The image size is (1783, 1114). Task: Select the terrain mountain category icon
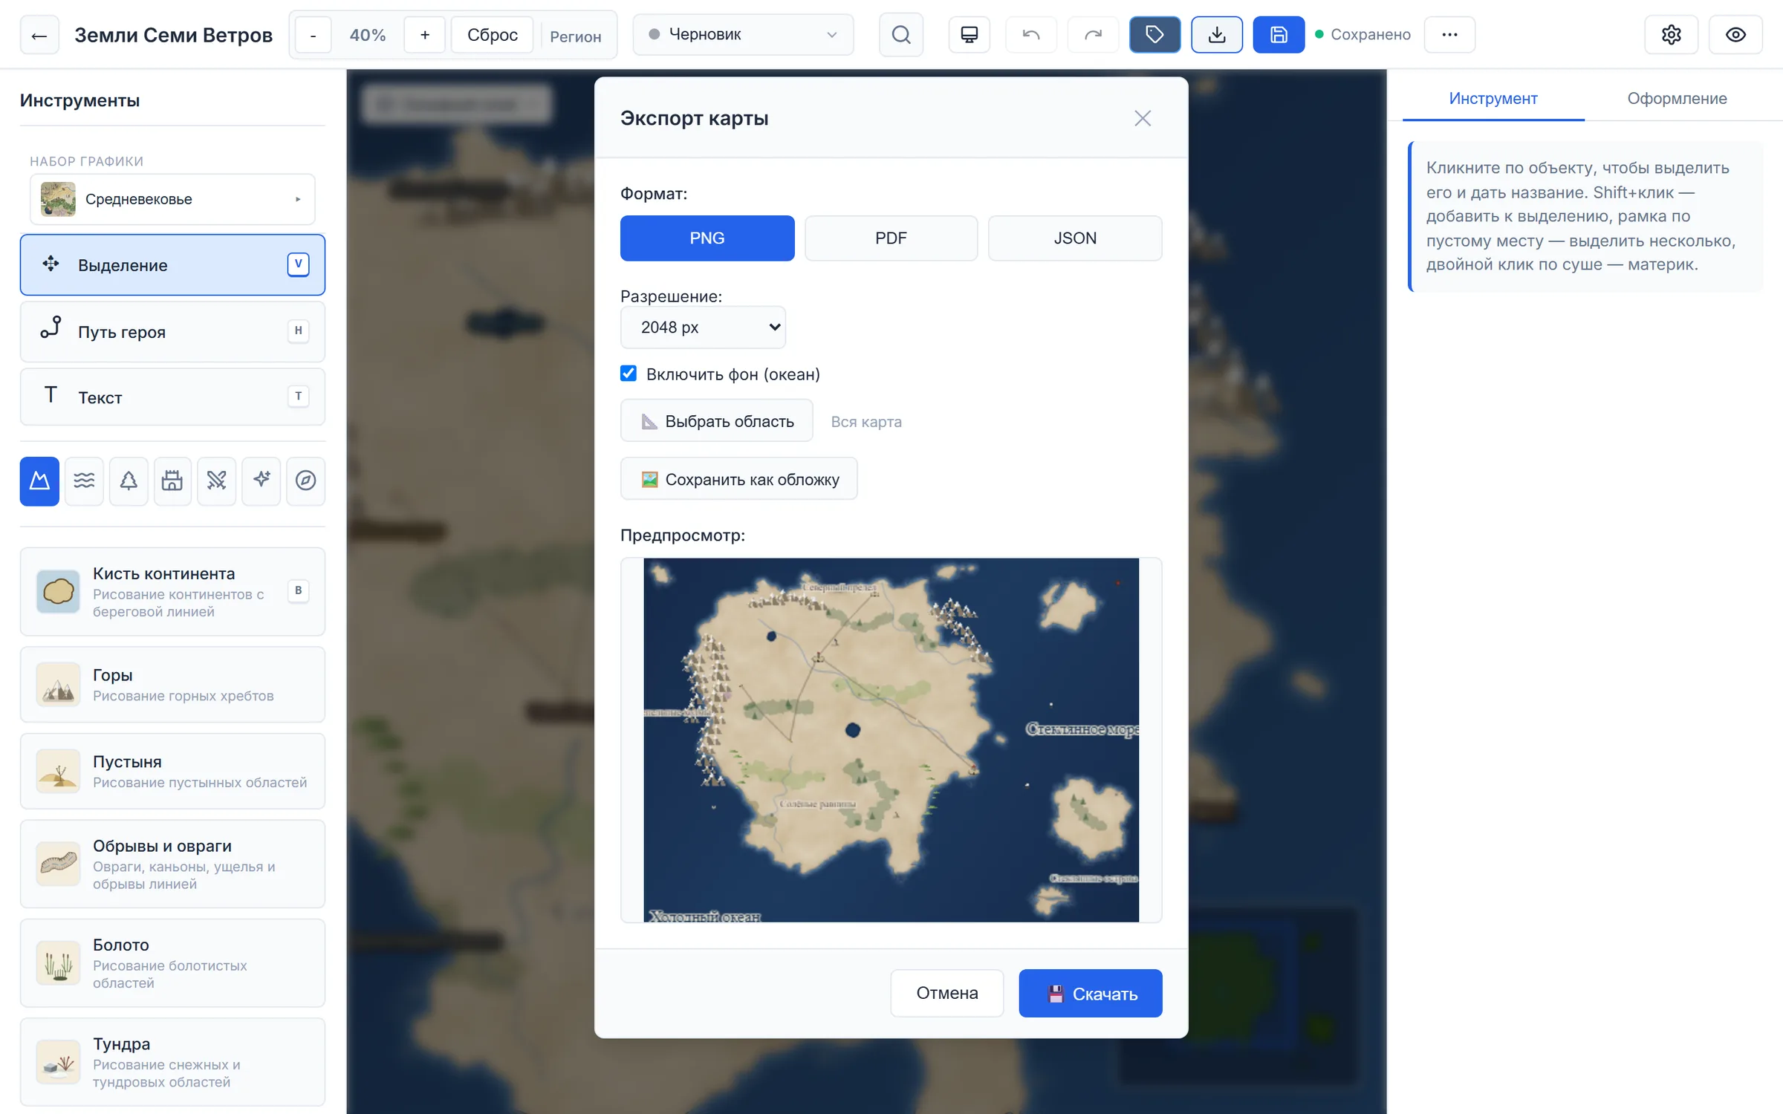click(x=39, y=481)
